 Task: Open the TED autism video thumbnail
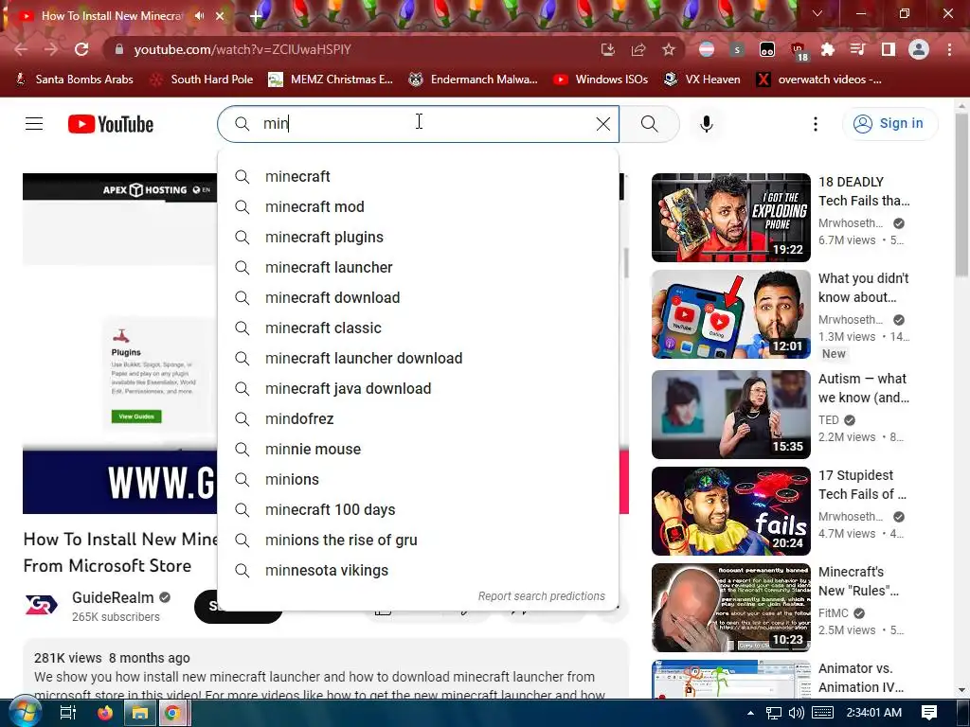point(730,415)
